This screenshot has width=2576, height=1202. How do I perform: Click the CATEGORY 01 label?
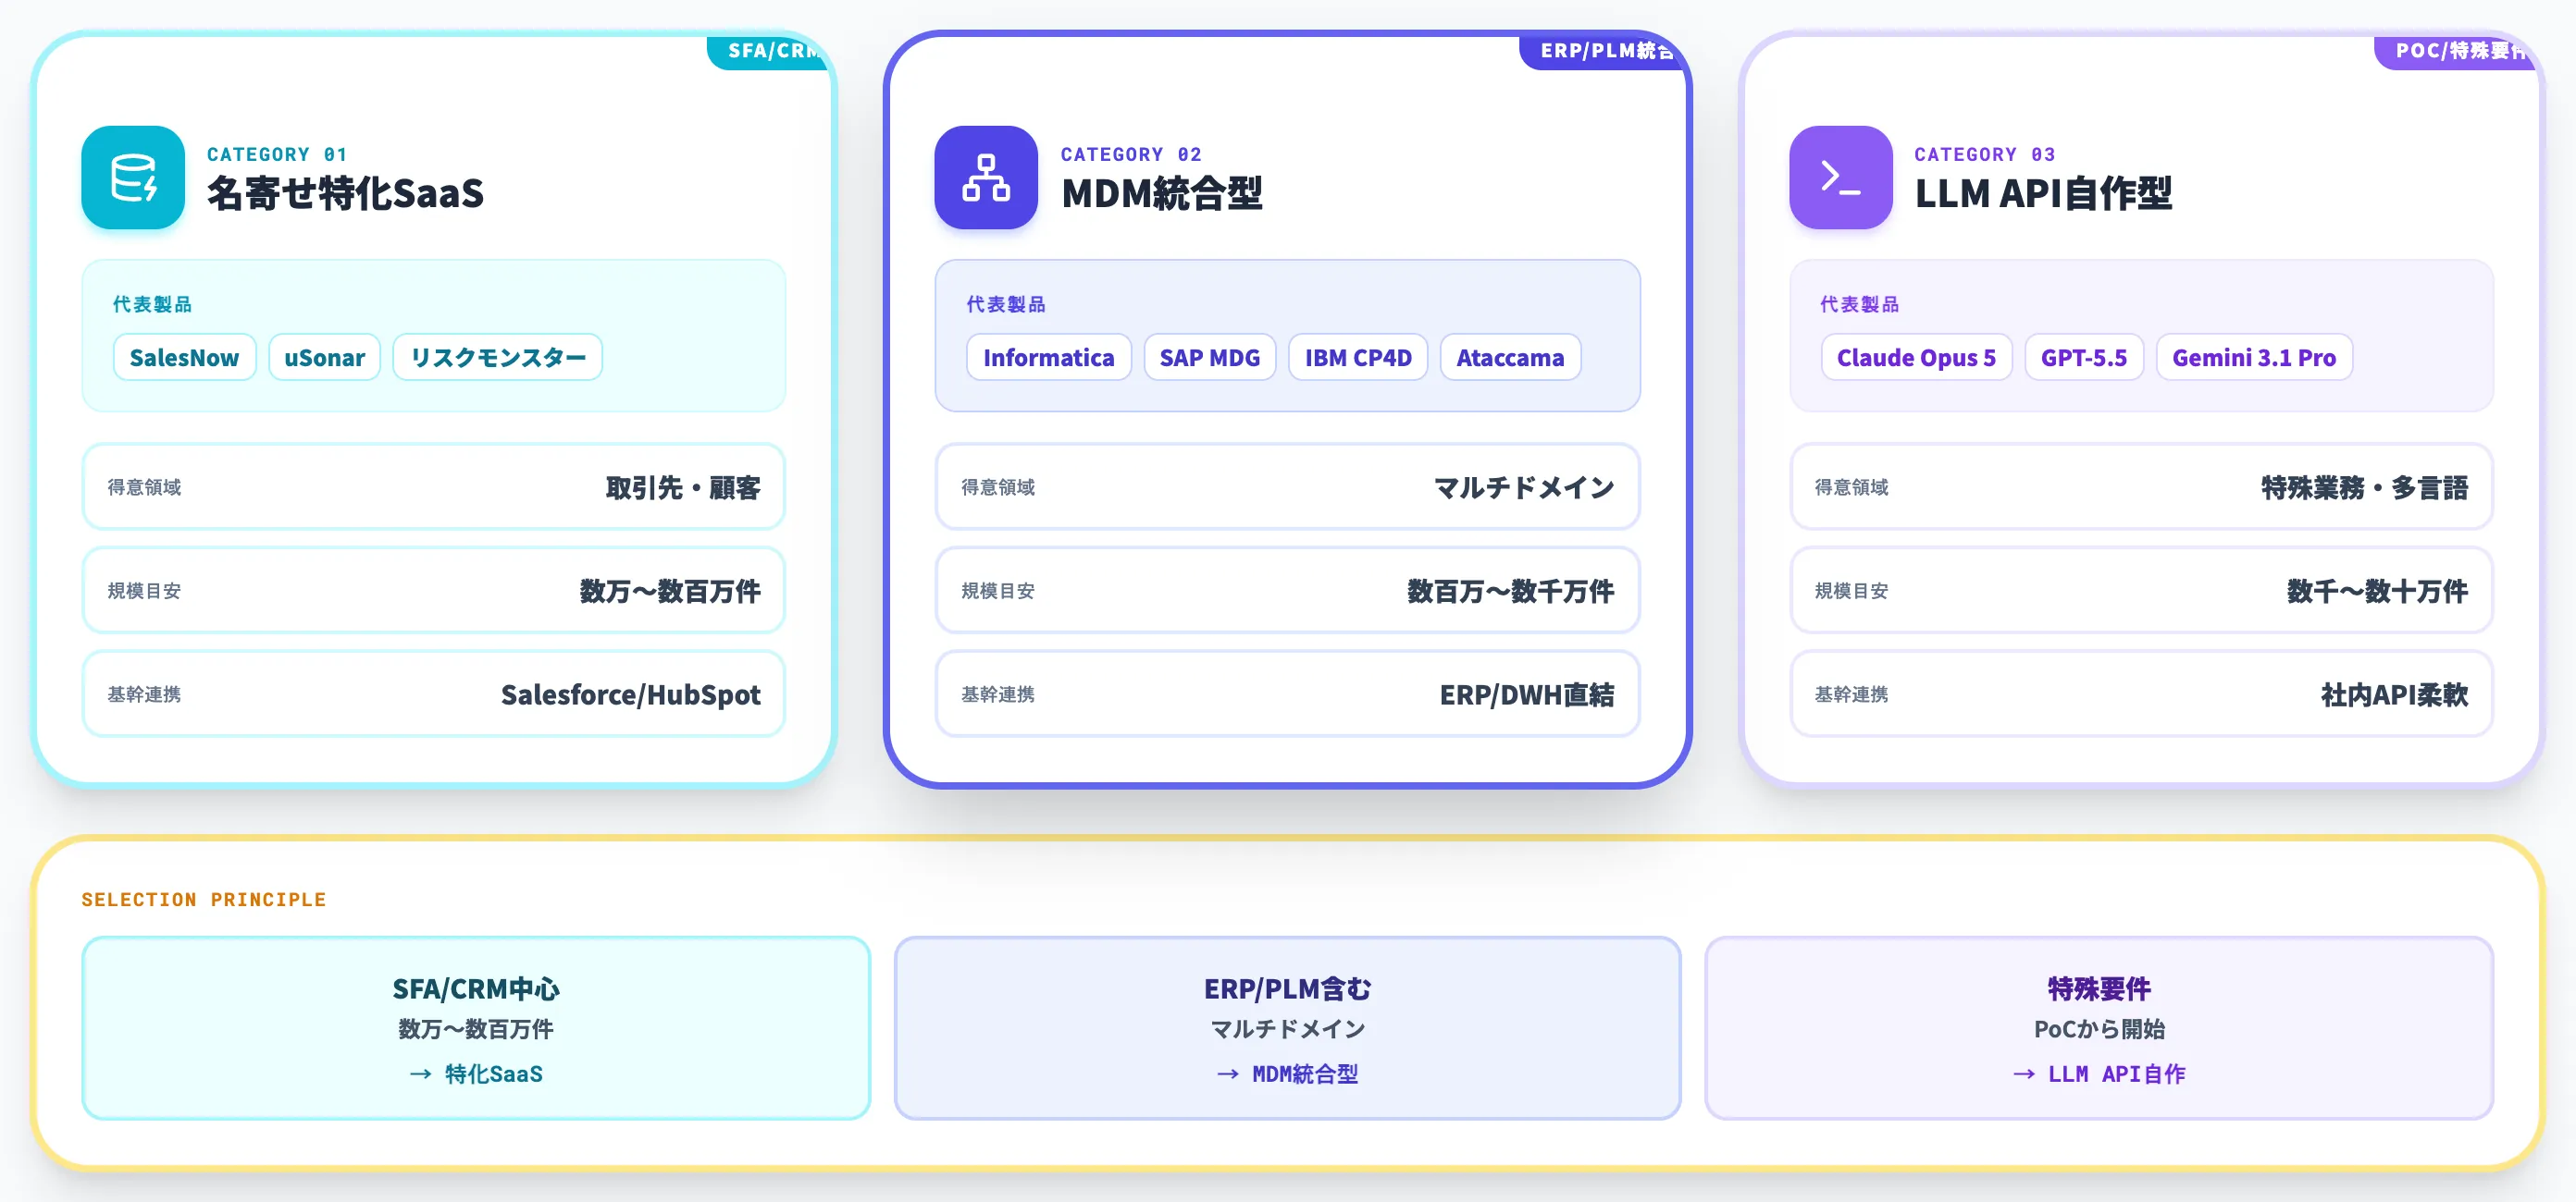[x=277, y=153]
